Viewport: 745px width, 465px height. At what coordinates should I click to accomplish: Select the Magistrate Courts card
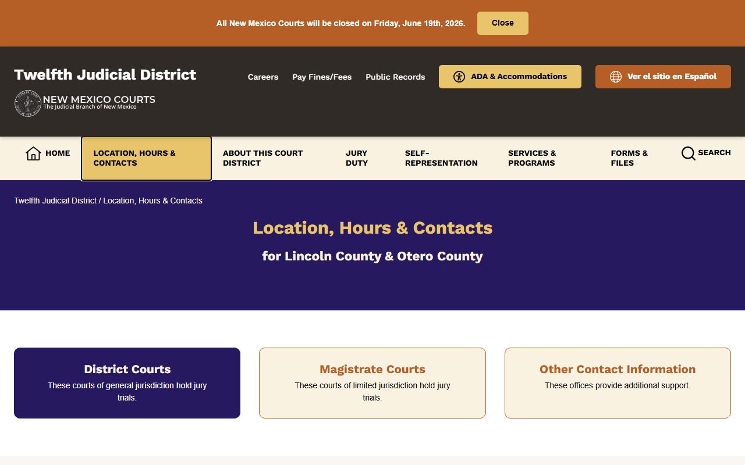click(x=372, y=383)
